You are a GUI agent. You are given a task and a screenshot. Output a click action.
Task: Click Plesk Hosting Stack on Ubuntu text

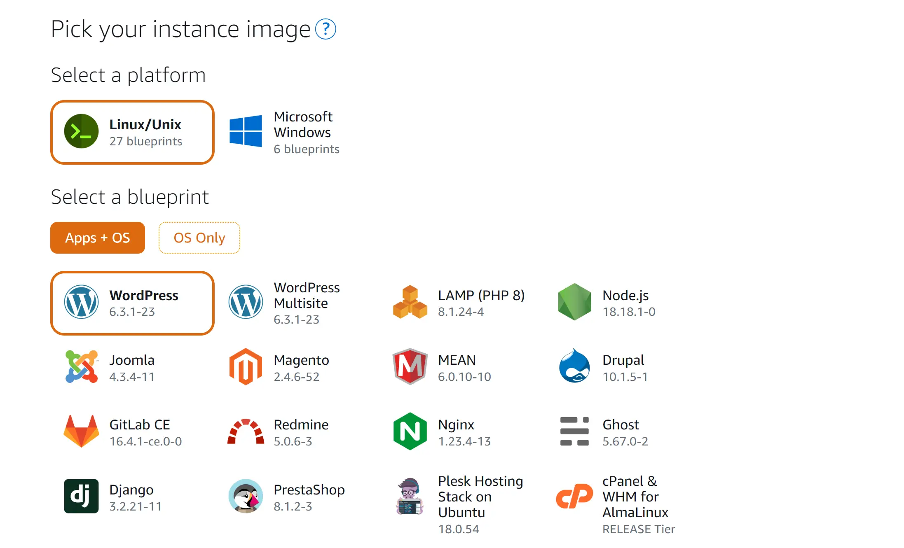[x=480, y=497]
